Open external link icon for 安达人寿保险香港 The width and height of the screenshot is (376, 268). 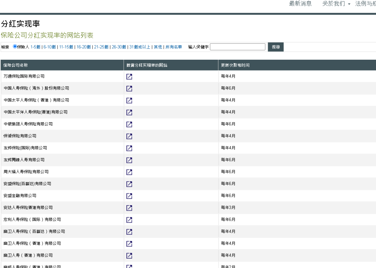(129, 208)
